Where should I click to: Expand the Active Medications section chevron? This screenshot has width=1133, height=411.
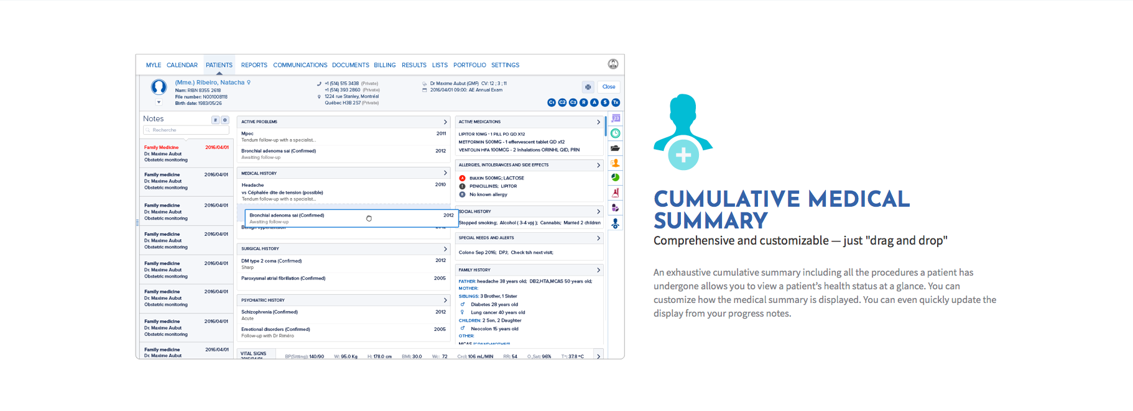(x=598, y=122)
